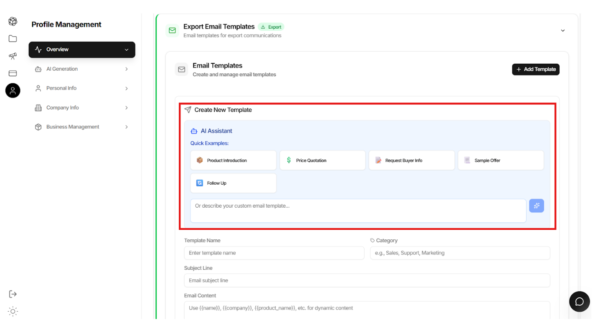The image size is (593, 333).
Task: Select Business Management in the sidebar
Action: tap(82, 127)
